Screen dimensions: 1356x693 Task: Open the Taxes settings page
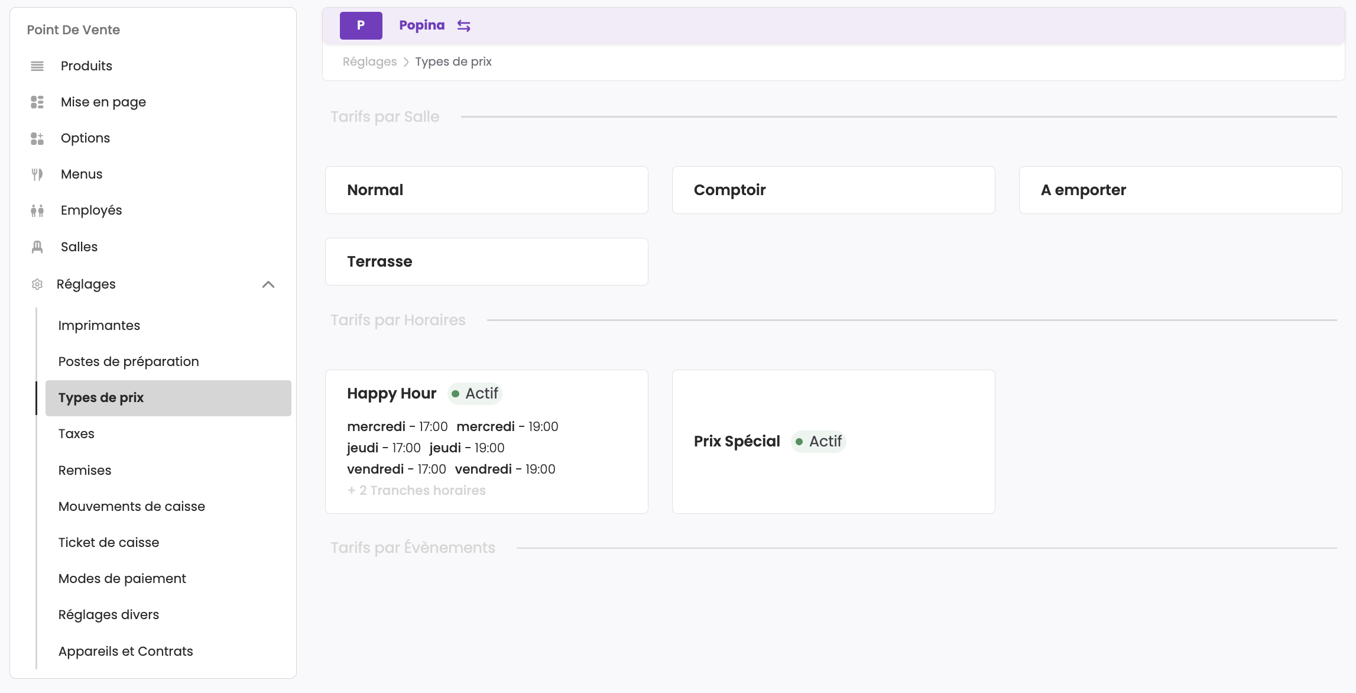76,433
